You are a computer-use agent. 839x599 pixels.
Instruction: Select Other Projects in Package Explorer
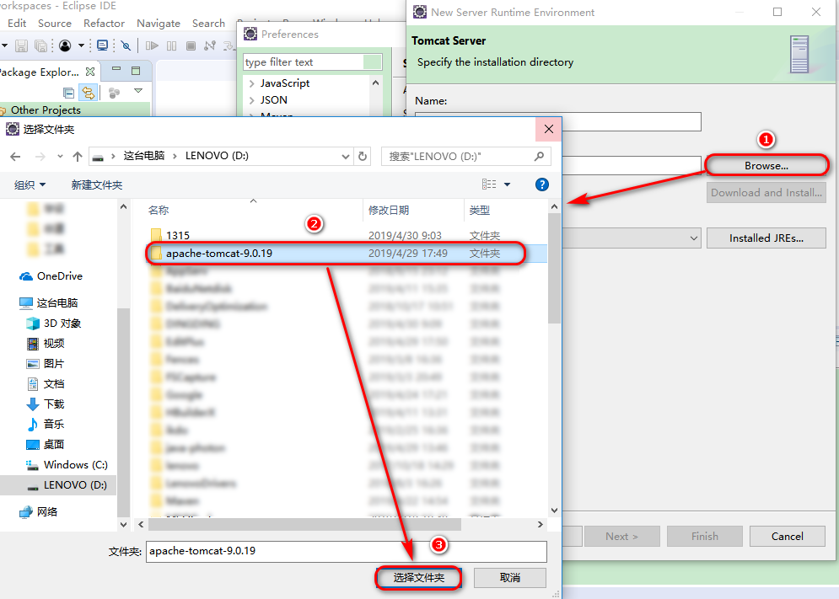point(46,110)
